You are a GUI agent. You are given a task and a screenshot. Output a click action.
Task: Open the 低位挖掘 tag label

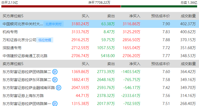pos(45,40)
